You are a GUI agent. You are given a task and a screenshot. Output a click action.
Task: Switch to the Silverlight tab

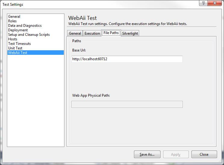(x=130, y=33)
